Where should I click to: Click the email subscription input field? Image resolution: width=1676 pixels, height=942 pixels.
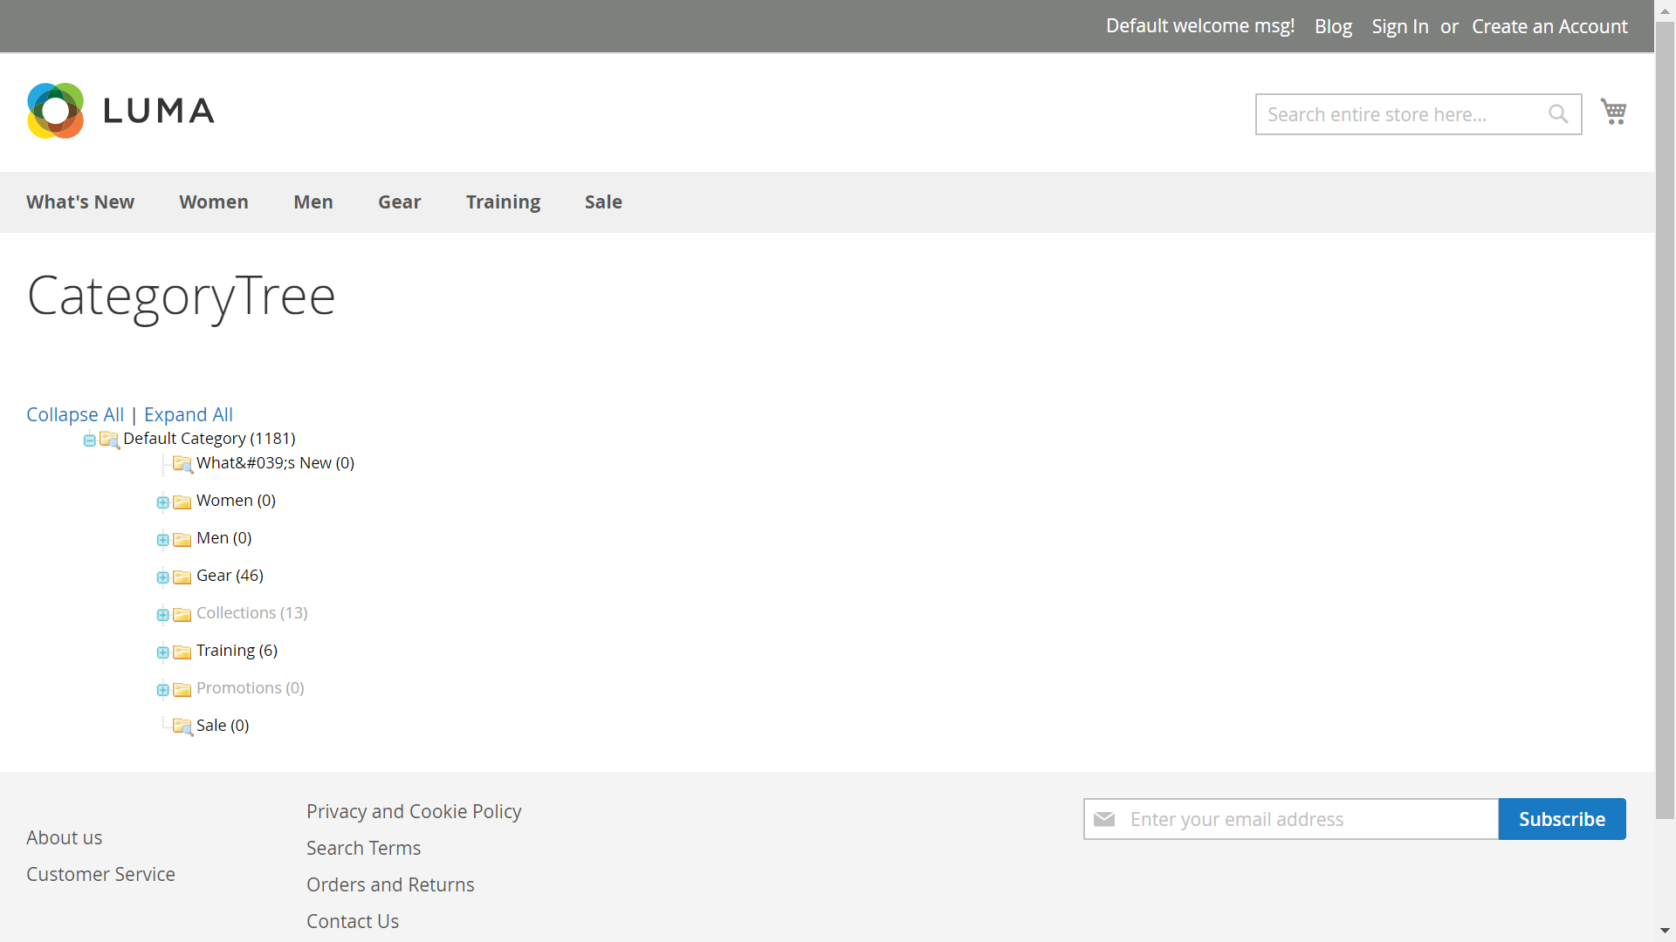click(x=1292, y=818)
